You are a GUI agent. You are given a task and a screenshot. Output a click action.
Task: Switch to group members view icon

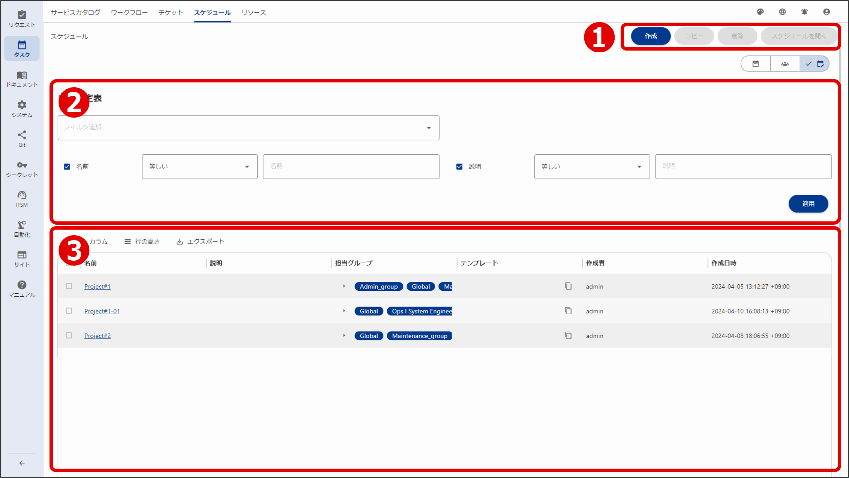point(785,64)
